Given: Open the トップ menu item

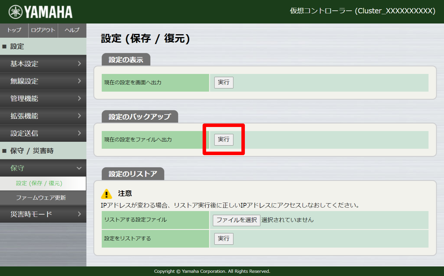Looking at the screenshot, I should coord(14,30).
